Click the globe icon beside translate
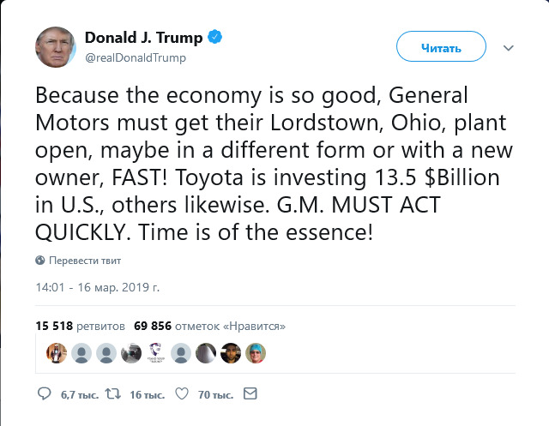Viewport: 549px width, 426px height. pyautogui.click(x=40, y=260)
